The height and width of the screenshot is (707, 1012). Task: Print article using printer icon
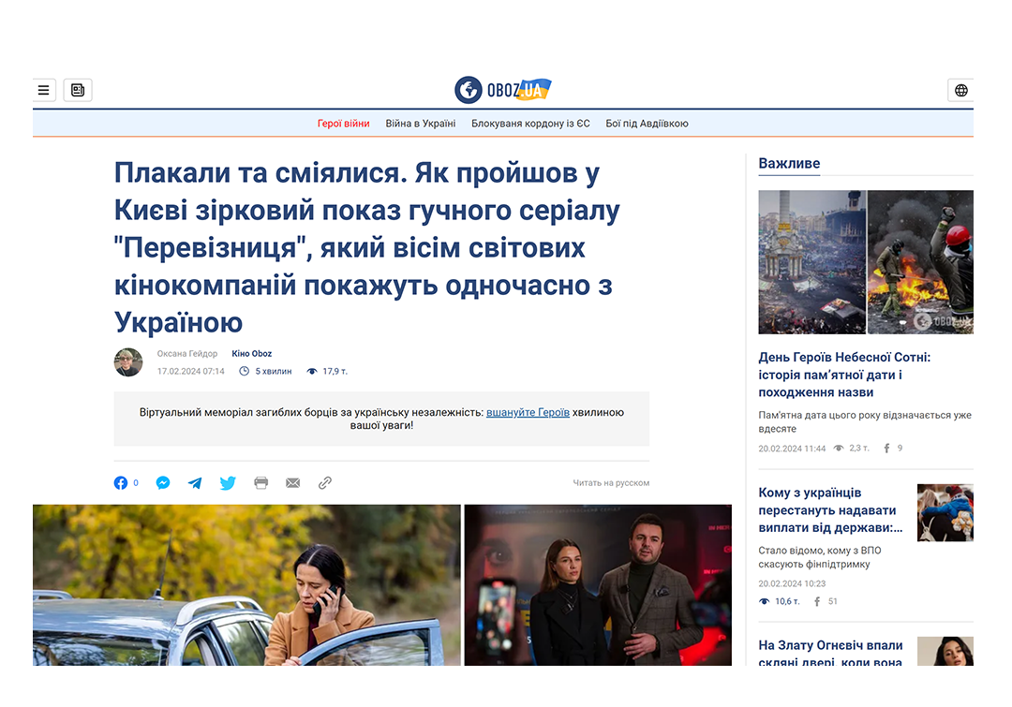[260, 483]
